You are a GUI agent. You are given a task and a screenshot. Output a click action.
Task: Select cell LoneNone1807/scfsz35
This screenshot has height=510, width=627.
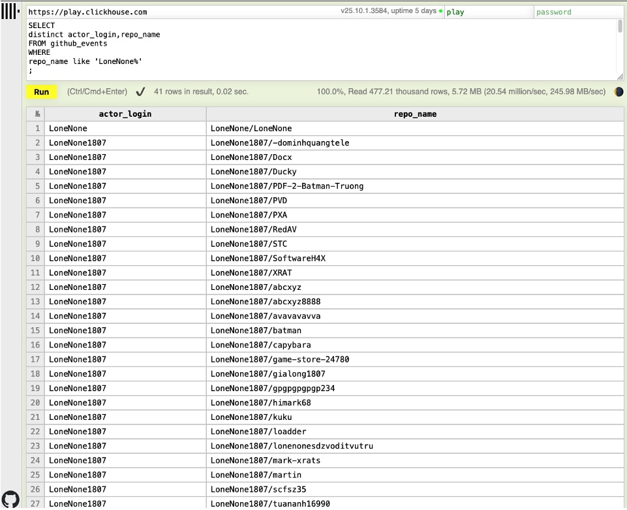[415, 489]
